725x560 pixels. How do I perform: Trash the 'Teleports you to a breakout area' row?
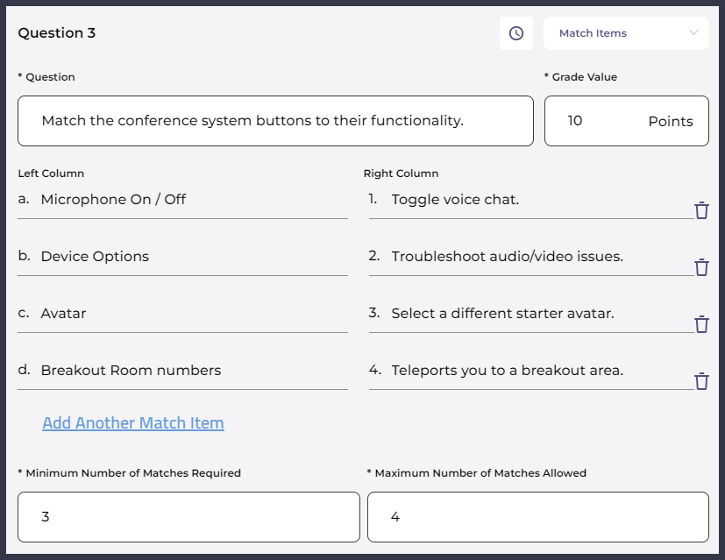[x=701, y=381]
